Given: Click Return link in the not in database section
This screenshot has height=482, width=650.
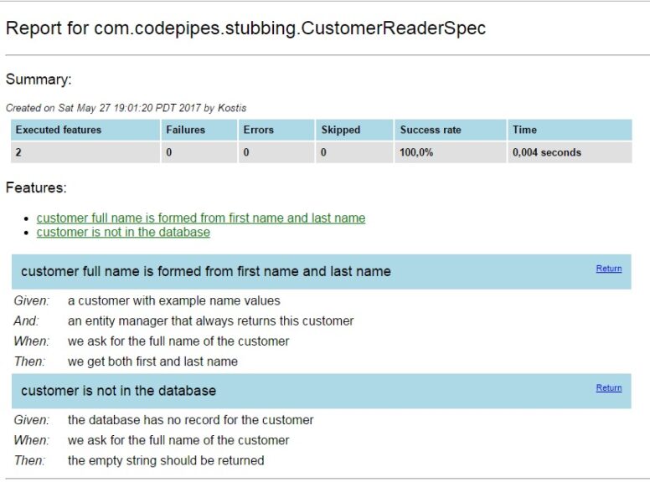Looking at the screenshot, I should pos(609,387).
